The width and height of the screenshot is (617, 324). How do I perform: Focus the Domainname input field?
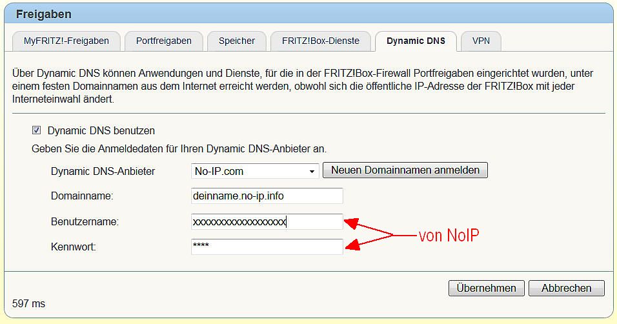[x=267, y=196]
